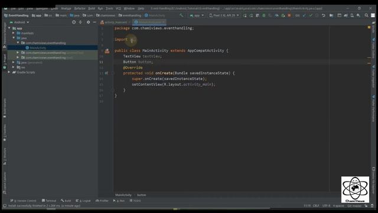Click the Scroll from Source target icon
This screenshot has width=378, height=213.
point(74,22)
